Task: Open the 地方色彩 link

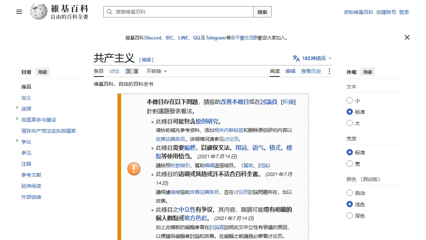Action: point(196,218)
